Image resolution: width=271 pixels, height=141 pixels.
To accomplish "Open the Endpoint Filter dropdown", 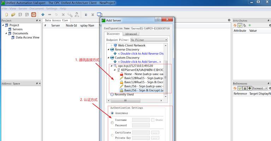I will (x=149, y=40).
